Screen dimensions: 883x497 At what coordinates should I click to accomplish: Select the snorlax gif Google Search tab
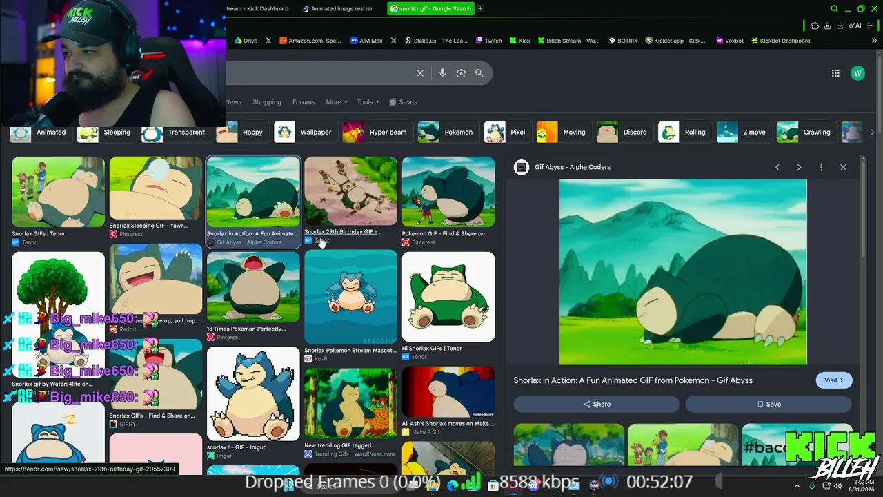click(x=430, y=9)
